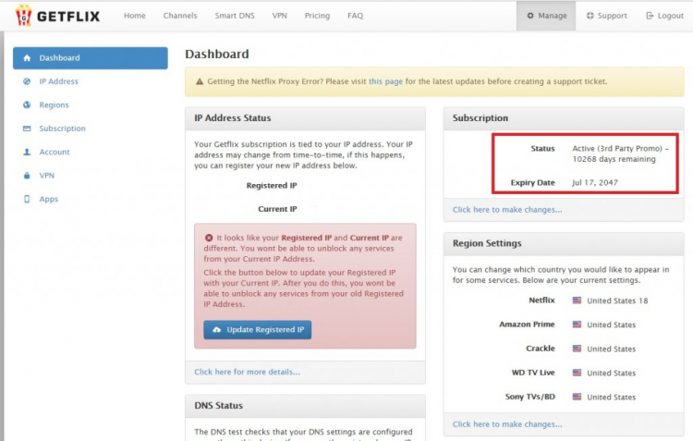The width and height of the screenshot is (693, 441).
Task: Open the Pricing page
Action: pos(317,16)
